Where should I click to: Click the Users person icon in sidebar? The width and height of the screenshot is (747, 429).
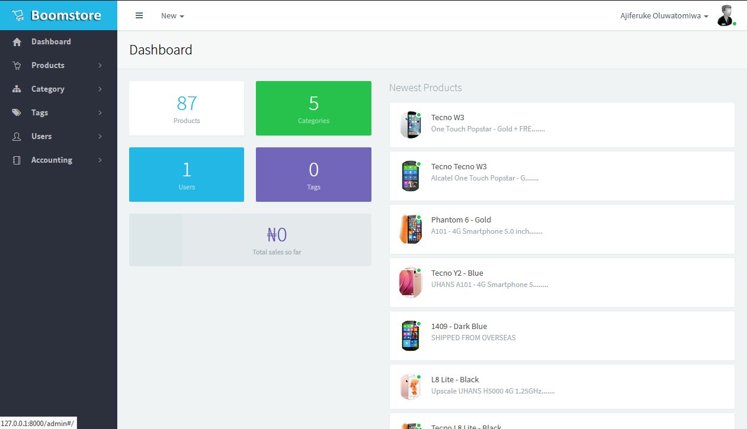click(17, 137)
